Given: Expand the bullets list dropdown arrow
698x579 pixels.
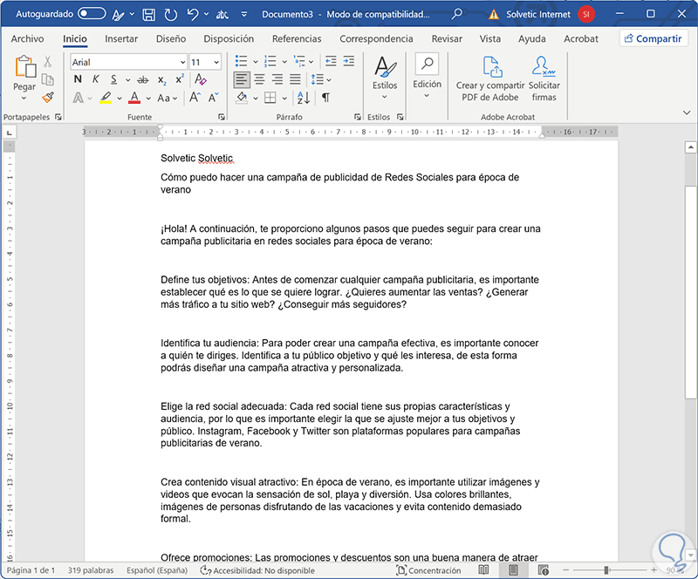Looking at the screenshot, I should (x=256, y=62).
